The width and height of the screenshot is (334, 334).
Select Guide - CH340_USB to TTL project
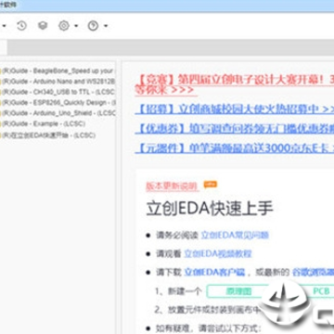[x=58, y=92]
